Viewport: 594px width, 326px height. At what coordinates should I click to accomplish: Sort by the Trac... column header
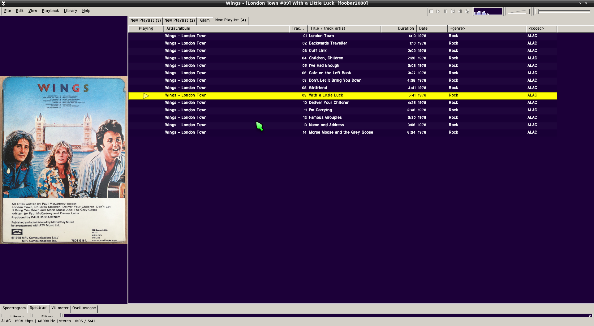298,28
